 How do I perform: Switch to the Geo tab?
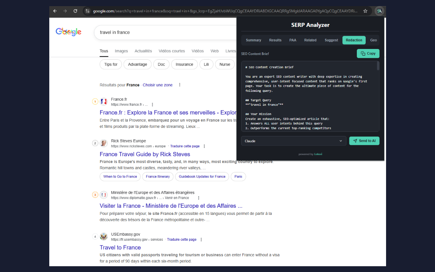tap(373, 40)
